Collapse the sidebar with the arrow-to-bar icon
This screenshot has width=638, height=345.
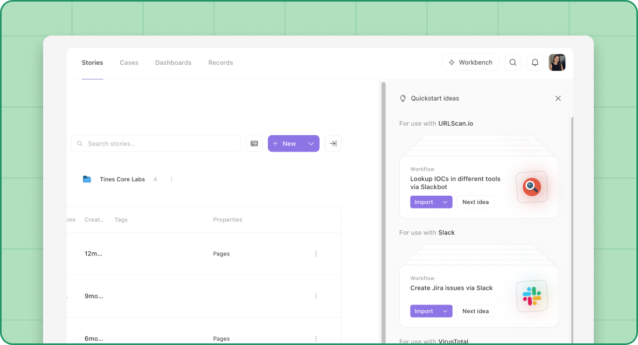pyautogui.click(x=333, y=143)
